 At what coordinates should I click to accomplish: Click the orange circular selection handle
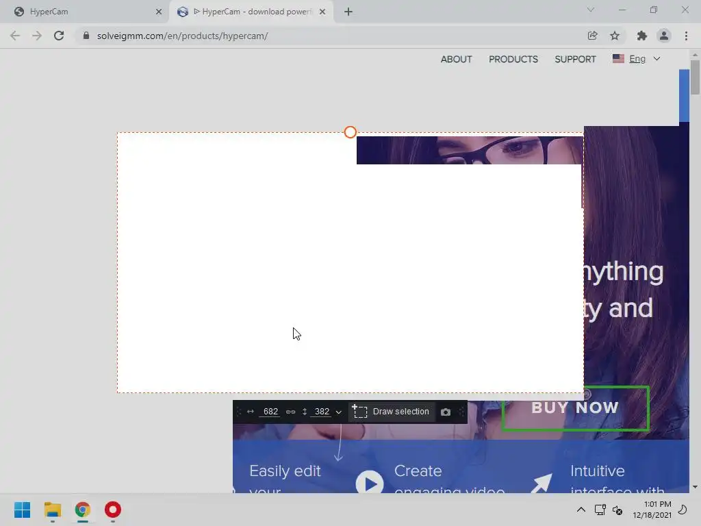pos(350,132)
